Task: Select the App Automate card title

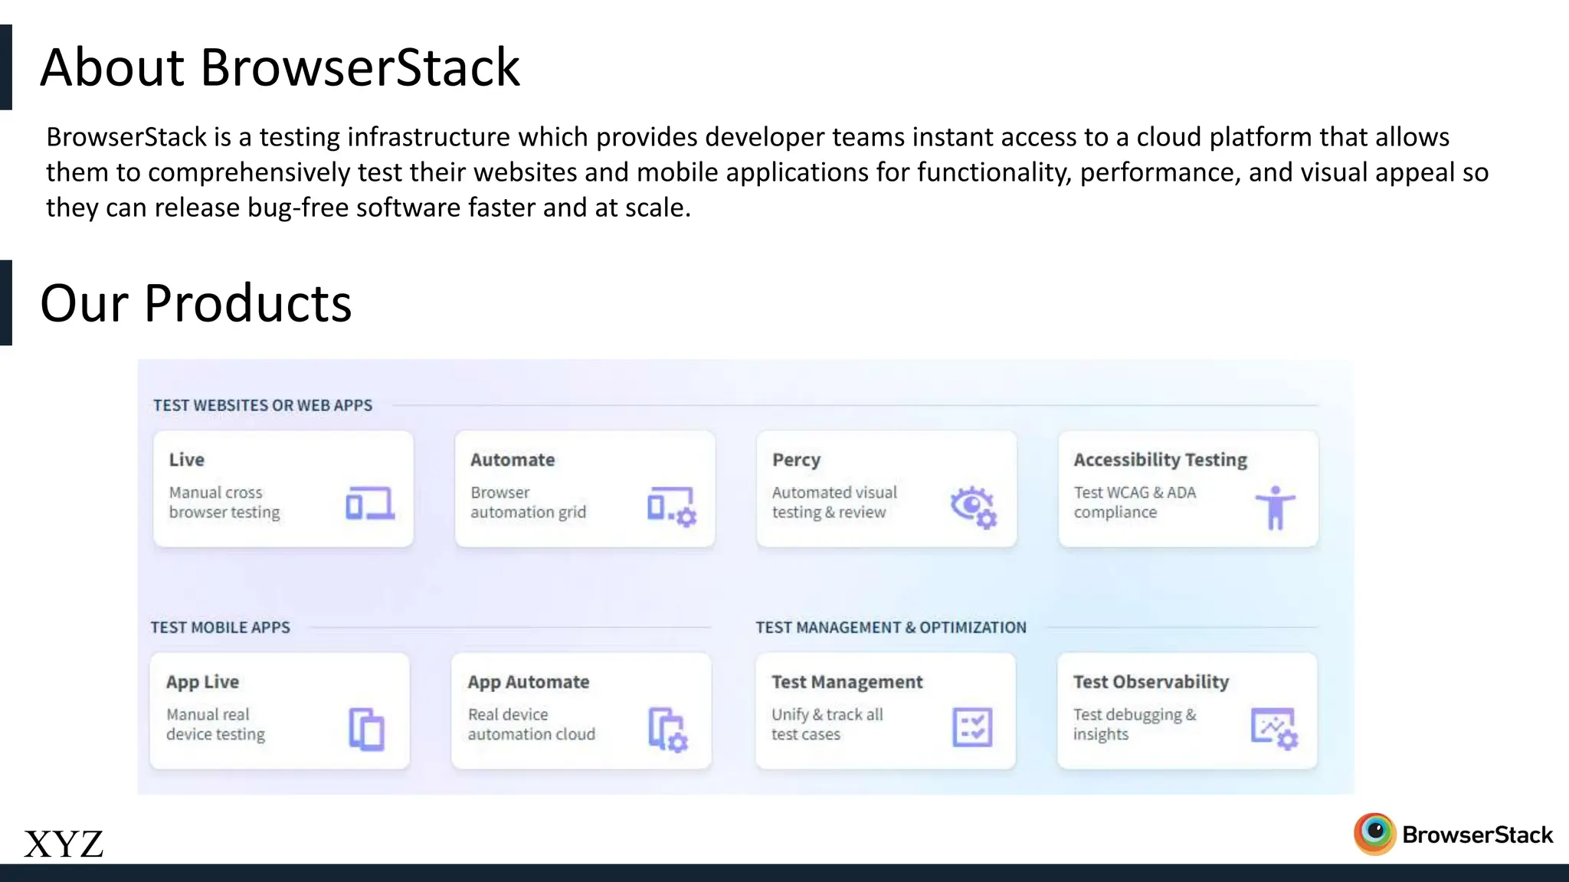Action: 529,681
